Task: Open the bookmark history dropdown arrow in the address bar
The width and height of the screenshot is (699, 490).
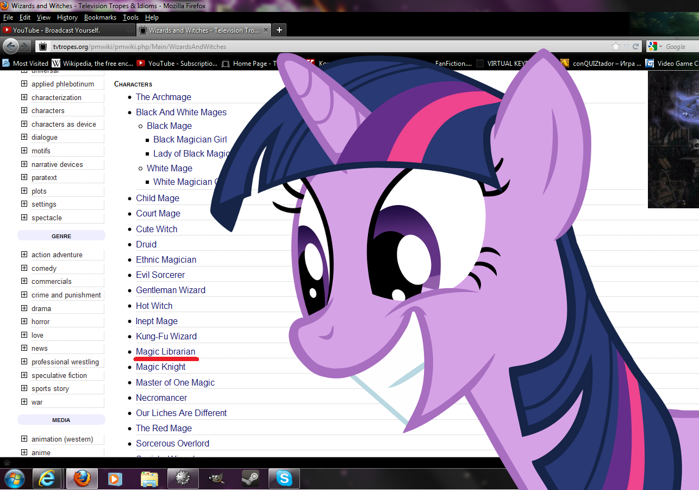Action: pyautogui.click(x=626, y=46)
